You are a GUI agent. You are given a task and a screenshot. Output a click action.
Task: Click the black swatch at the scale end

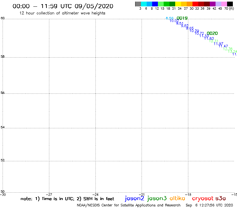[x=230, y=4]
